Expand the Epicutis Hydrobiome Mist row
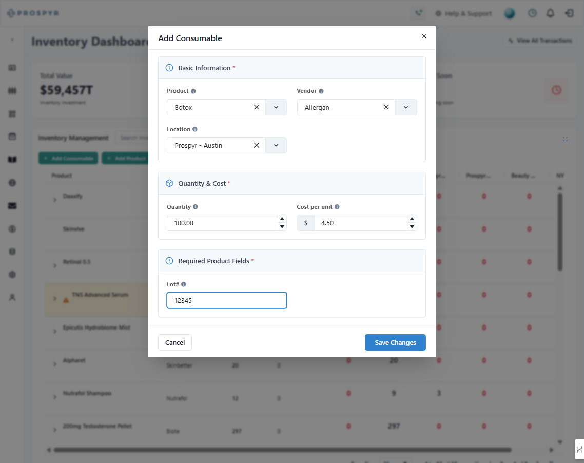 pos(55,331)
